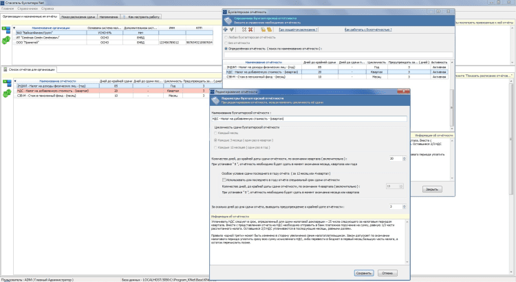Select 'Любая бухгалтерская отчётность' radio button
Screen dimensions: 516x282
tap(226, 37)
